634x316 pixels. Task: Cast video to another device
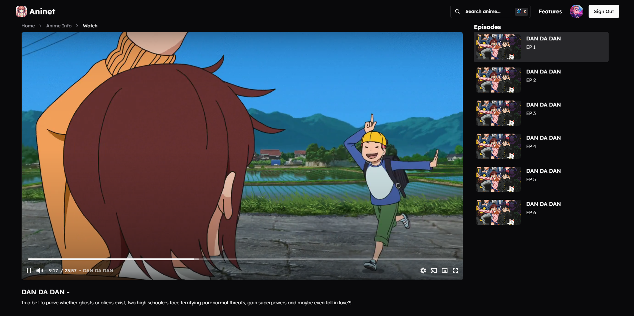(x=434, y=271)
